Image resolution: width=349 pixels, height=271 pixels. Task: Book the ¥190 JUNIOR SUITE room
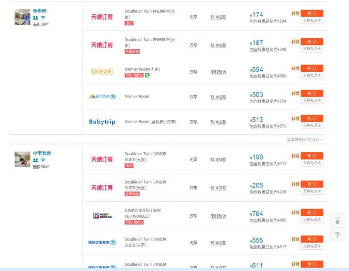[312, 156]
